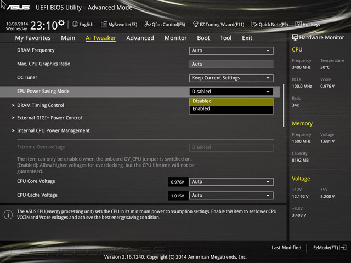This screenshot has height=263, width=351.
Task: Click the EzMode exit arrow icon
Action: point(343,248)
